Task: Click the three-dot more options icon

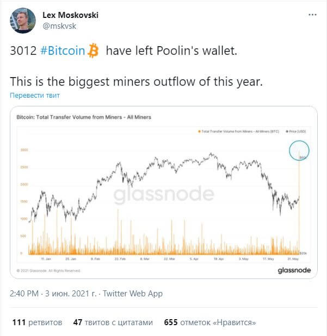Action: (312, 15)
